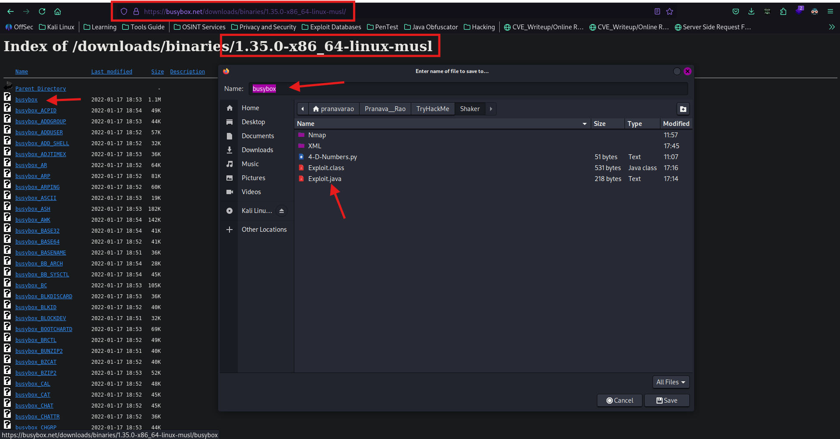Screen dimensions: 840x439
Task: Select Music in dialog sidebar
Action: click(x=250, y=164)
